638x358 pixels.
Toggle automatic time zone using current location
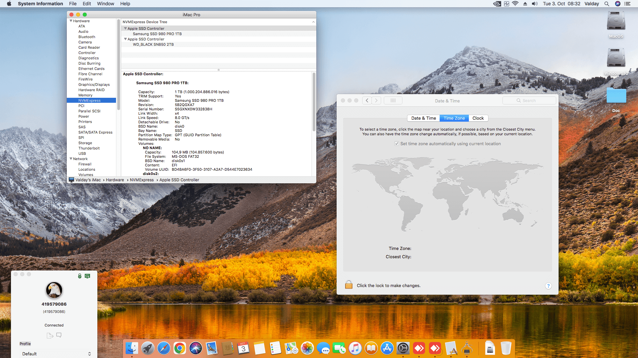coord(397,144)
